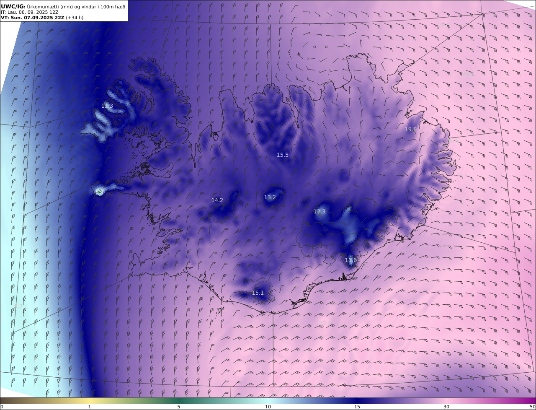Screen dimensions: 536x410
Task: Click the map value 11.6 on the southeast coast
Action: (351, 260)
